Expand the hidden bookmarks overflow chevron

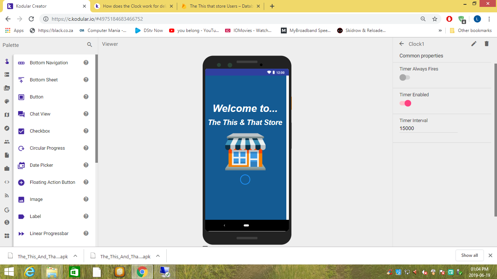[440, 31]
